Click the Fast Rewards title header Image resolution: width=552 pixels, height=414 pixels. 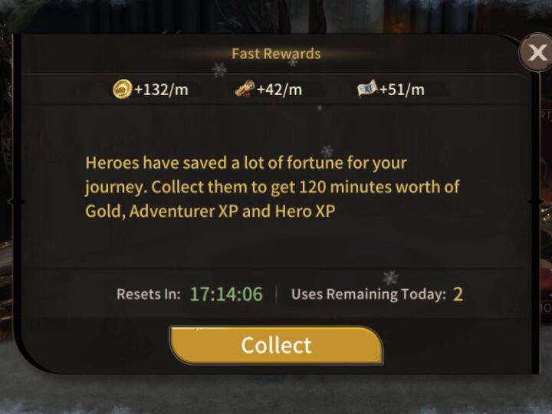tap(276, 54)
